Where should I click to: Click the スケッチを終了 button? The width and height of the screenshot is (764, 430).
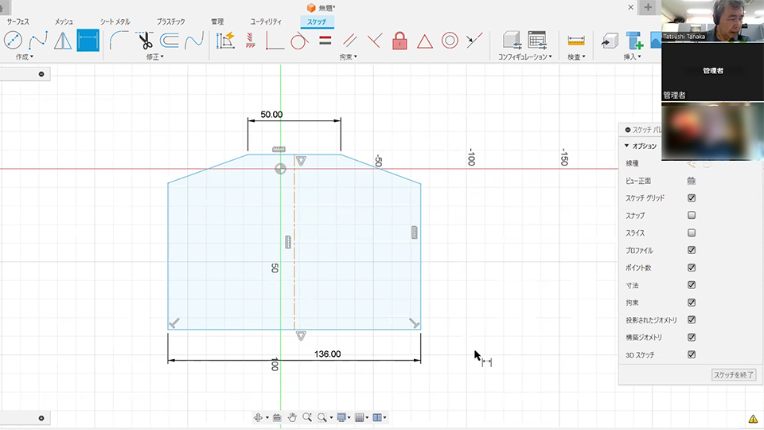734,374
